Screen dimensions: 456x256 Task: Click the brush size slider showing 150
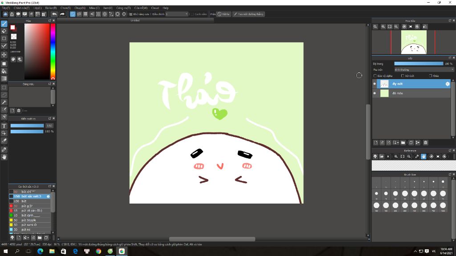[27, 126]
